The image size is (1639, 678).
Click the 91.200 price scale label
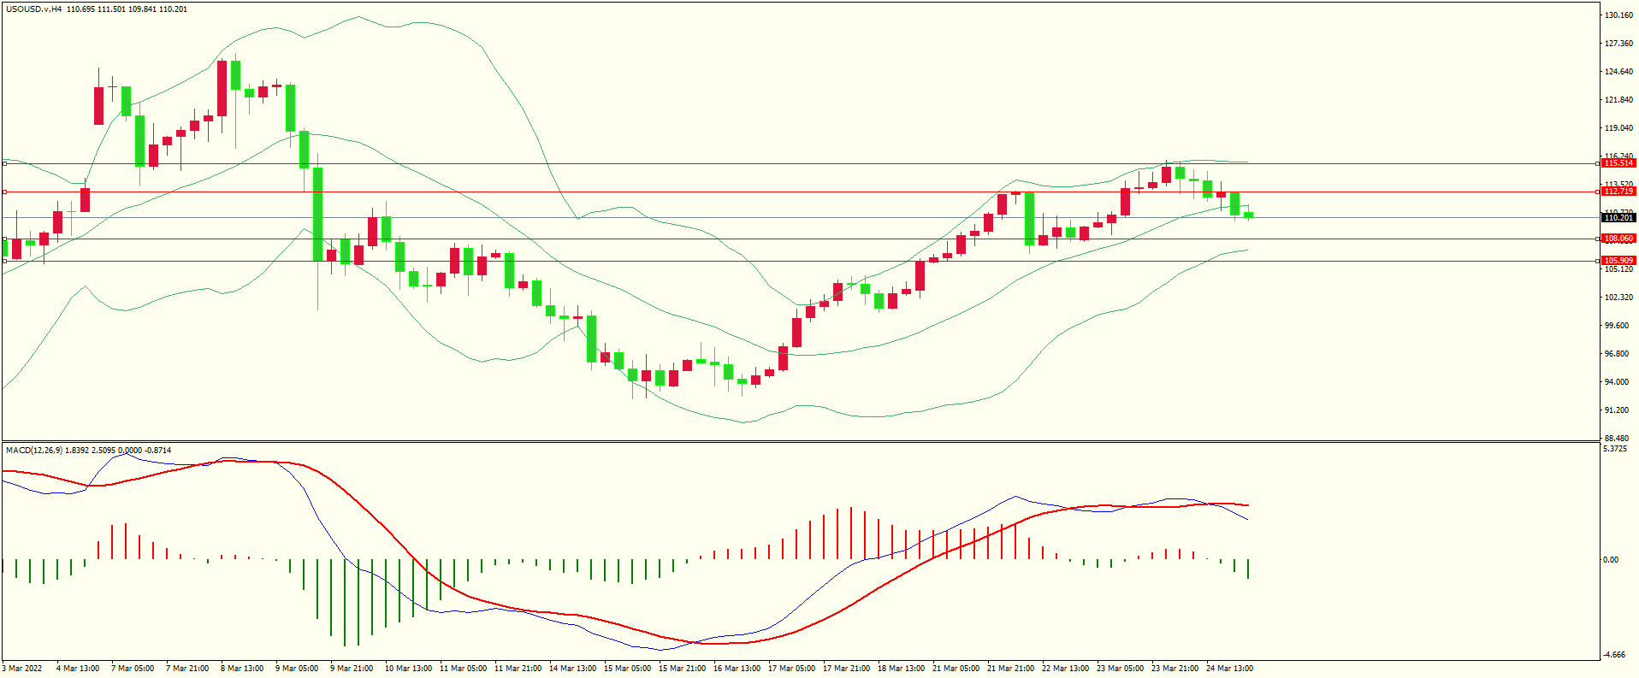coord(1617,410)
